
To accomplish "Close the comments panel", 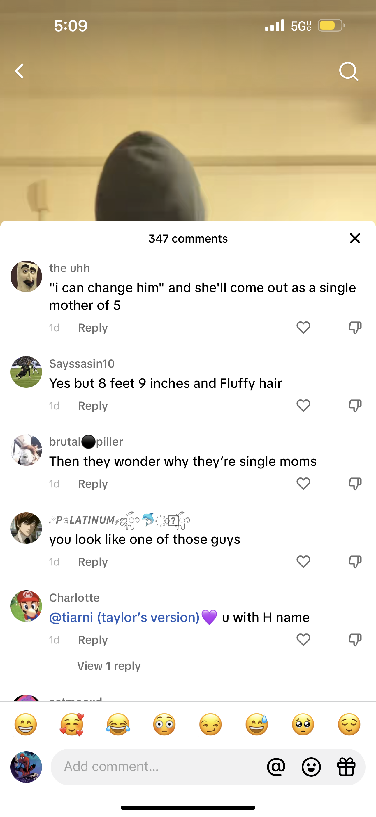I will [355, 238].
